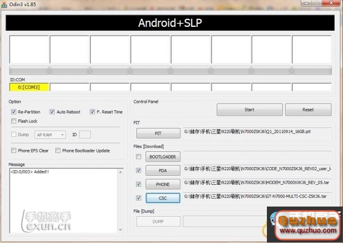
Task: Click the ID input box beside Dump
Action: (x=85, y=135)
